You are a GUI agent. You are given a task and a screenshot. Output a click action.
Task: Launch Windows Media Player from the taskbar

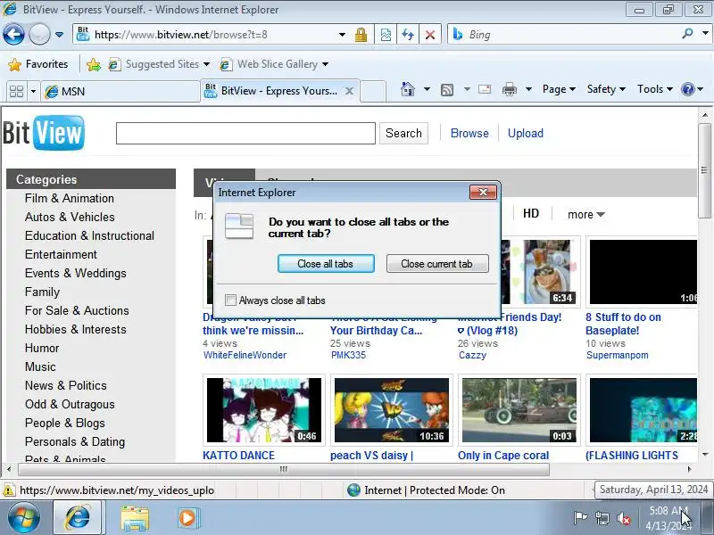tap(187, 518)
